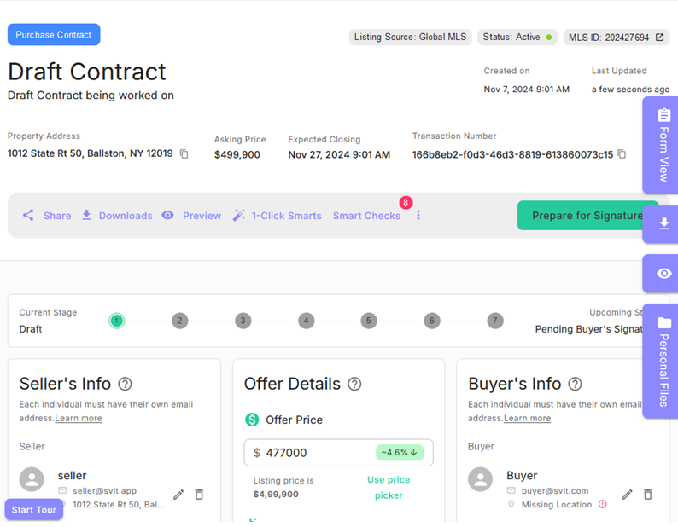The image size is (678, 527).
Task: Click the Buyer avatar icon
Action: pyautogui.click(x=481, y=479)
